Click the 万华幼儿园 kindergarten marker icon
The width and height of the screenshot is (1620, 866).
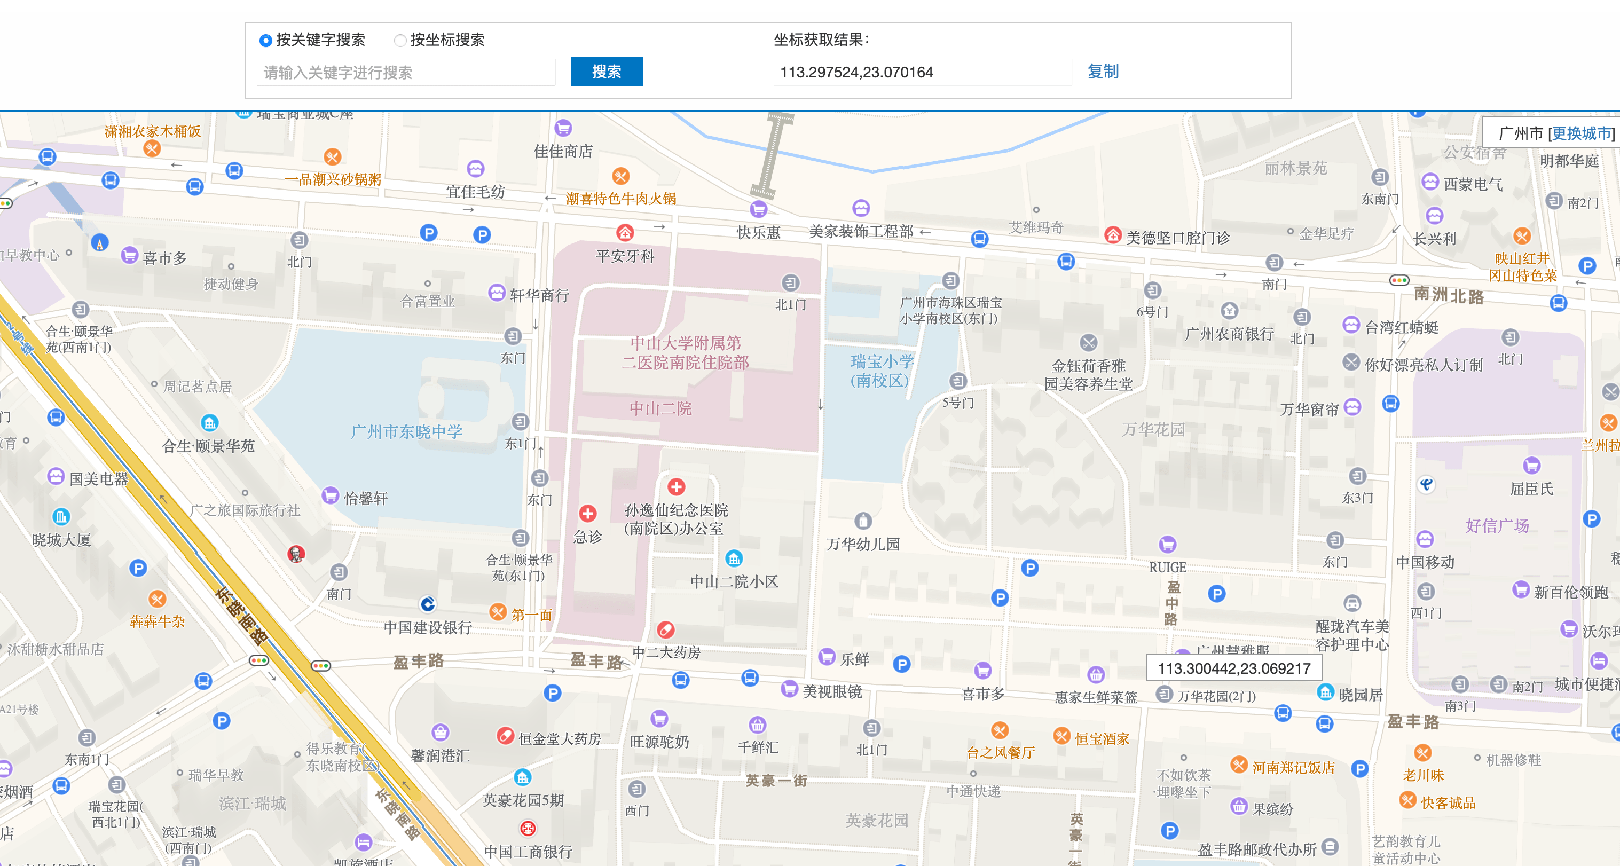[x=863, y=521]
